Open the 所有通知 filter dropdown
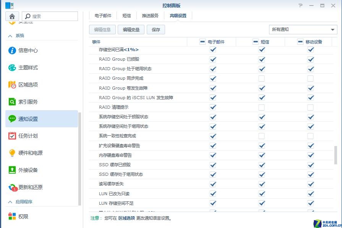 (x=303, y=29)
